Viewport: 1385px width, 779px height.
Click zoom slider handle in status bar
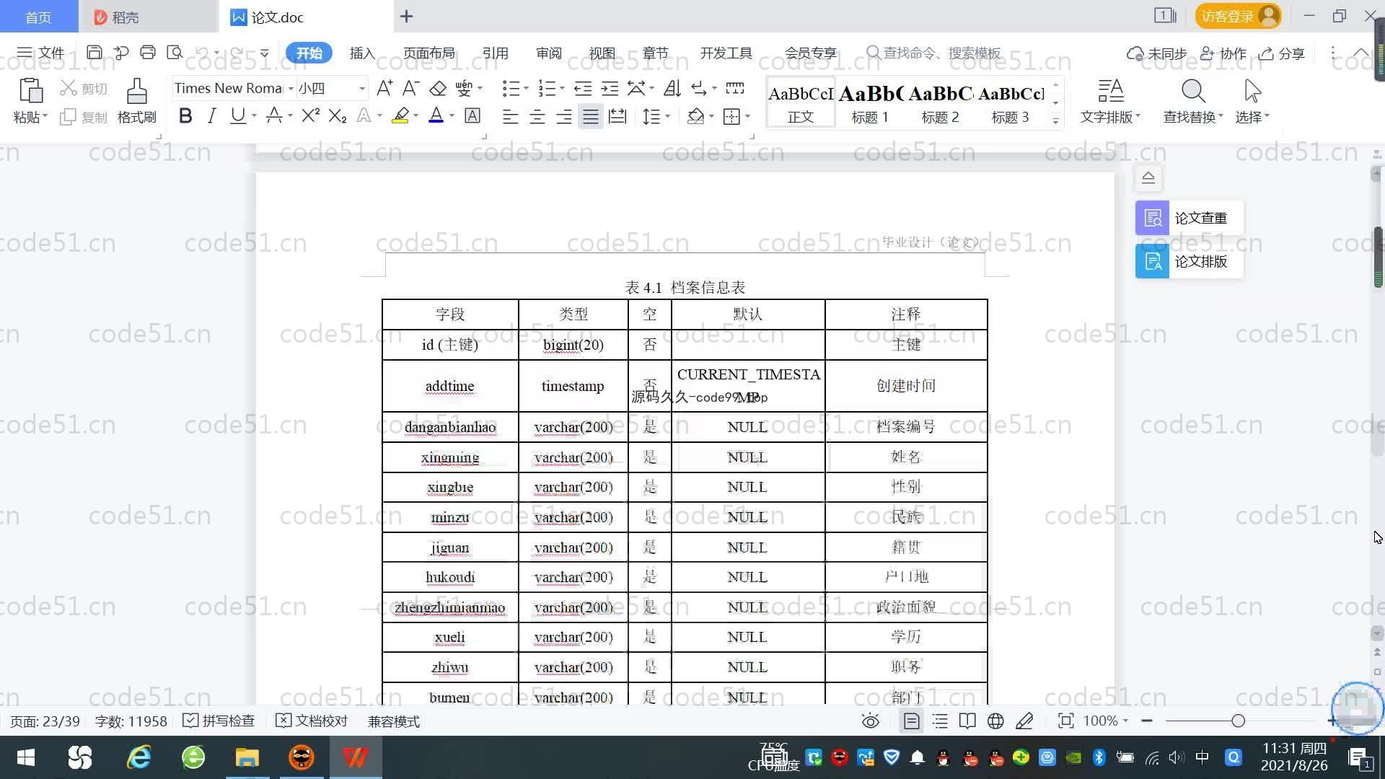(1238, 721)
